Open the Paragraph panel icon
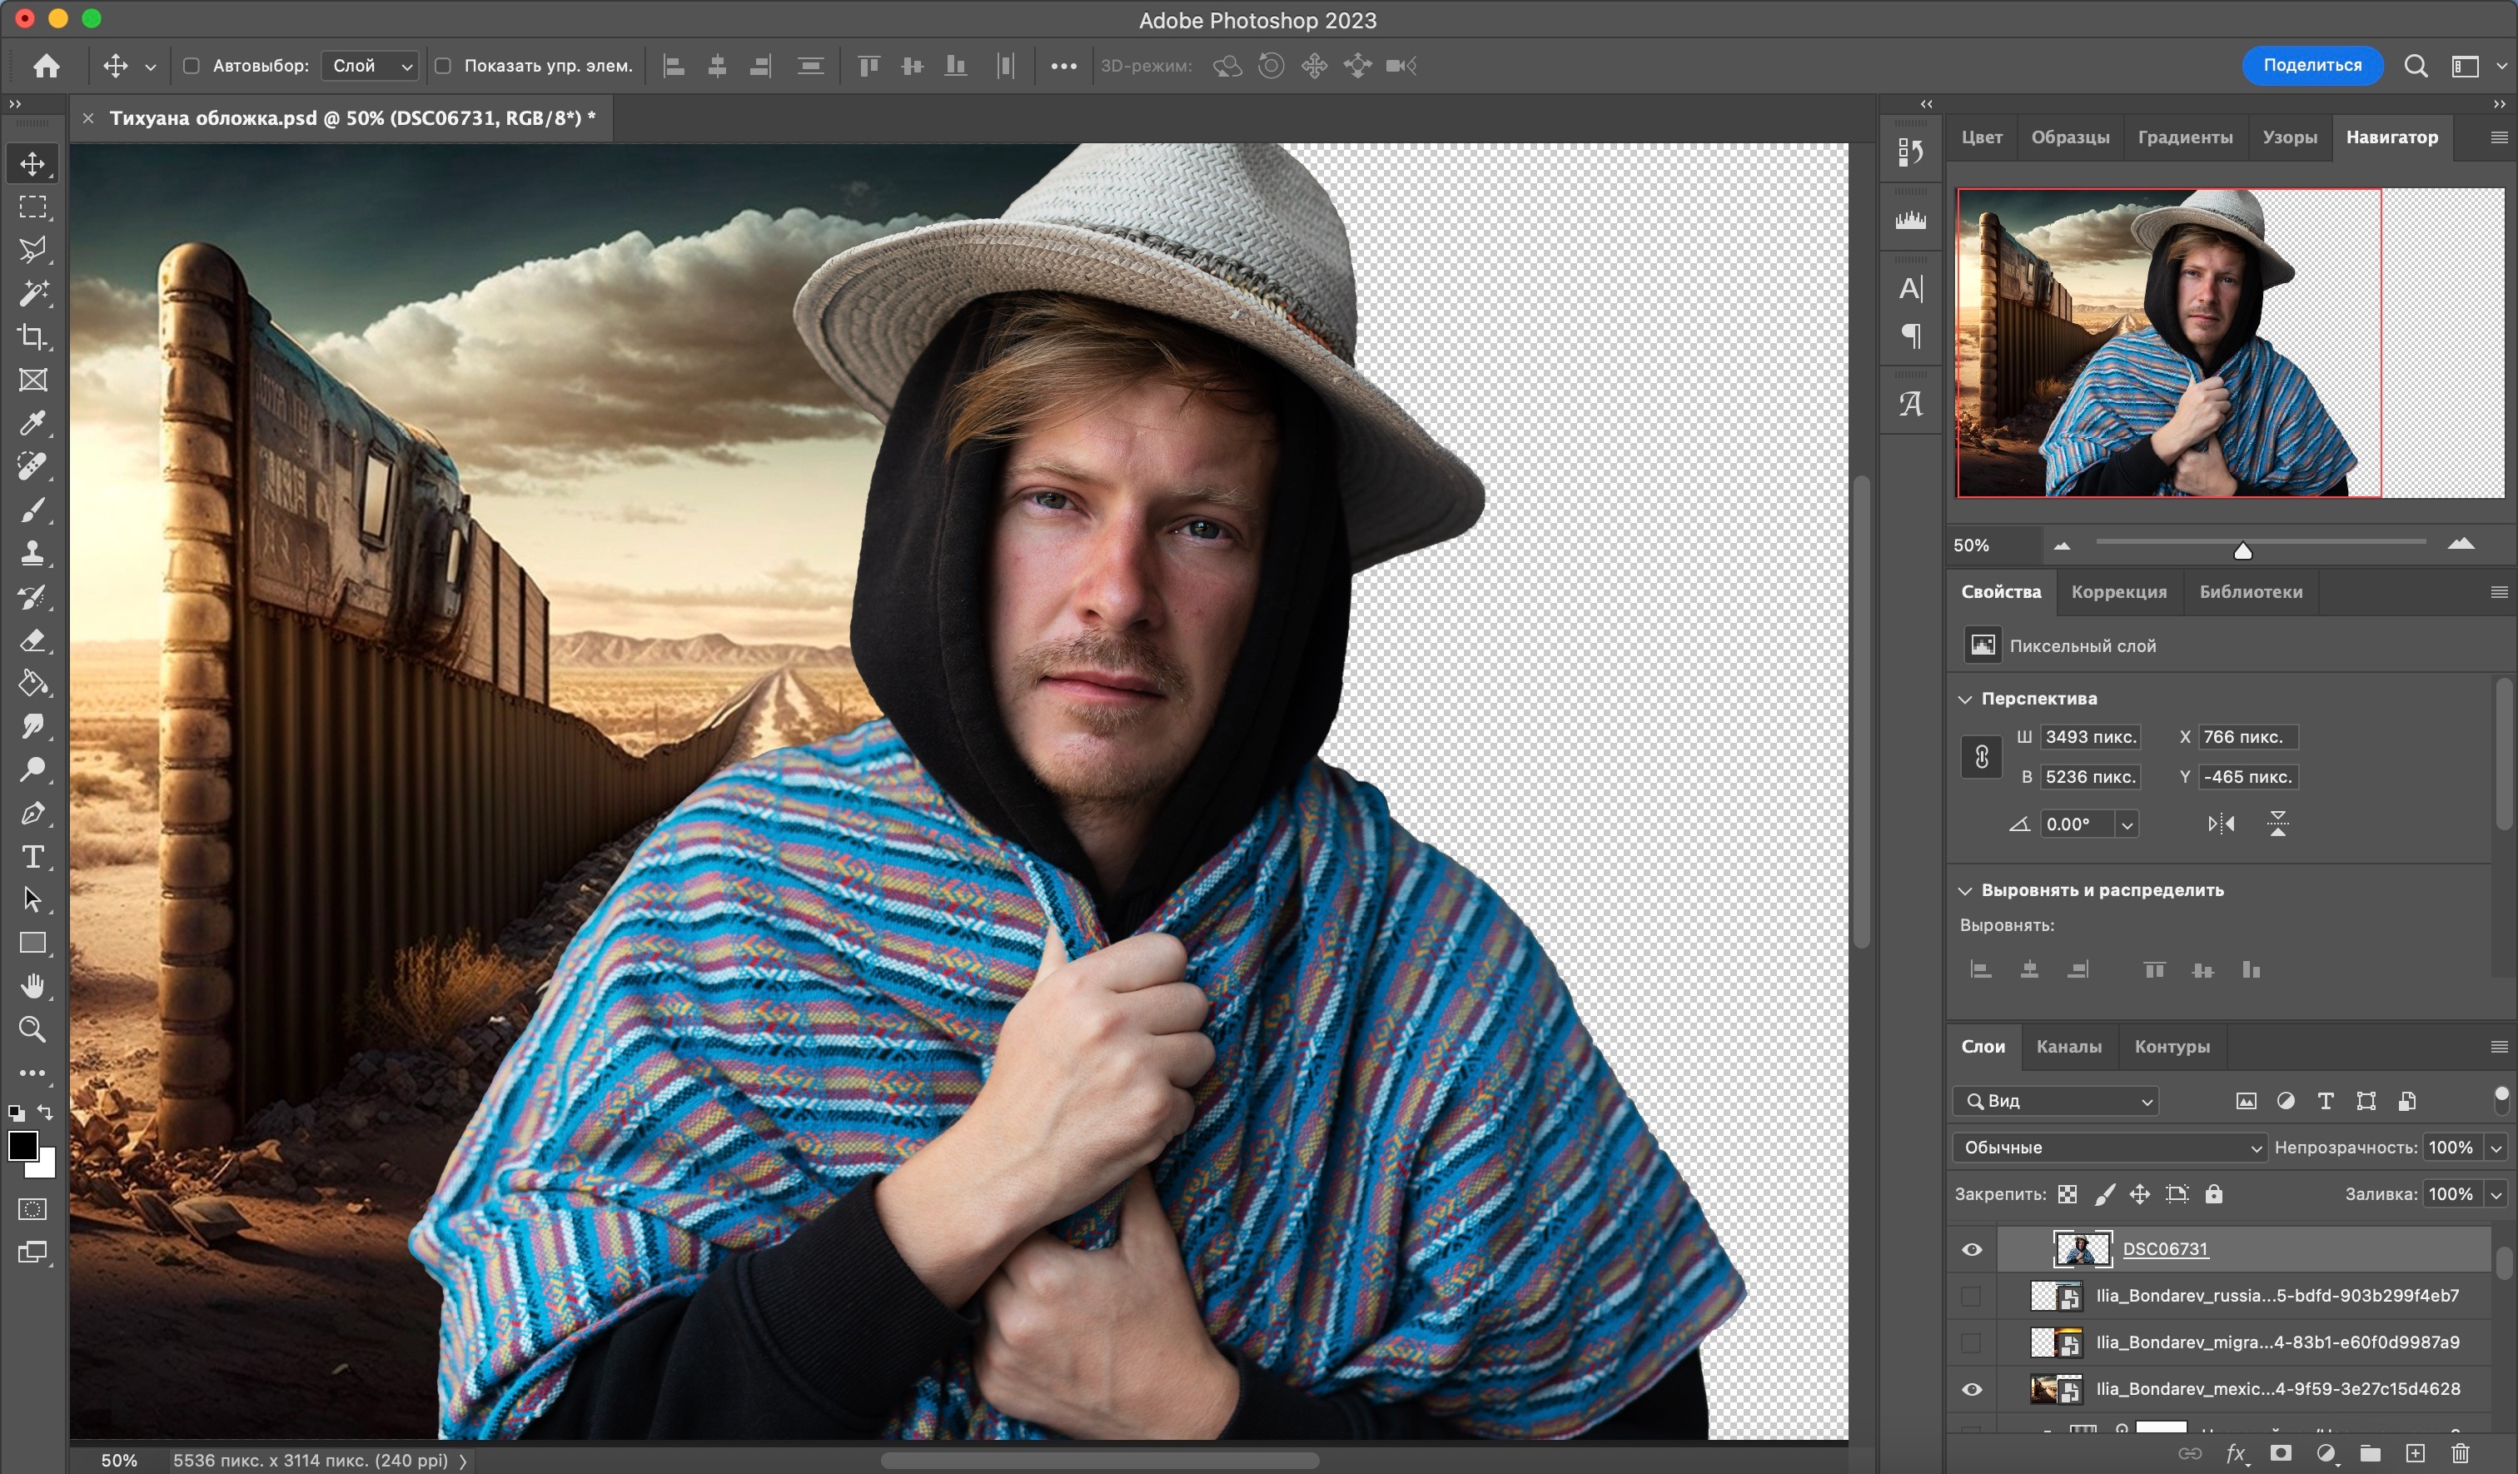This screenshot has width=2518, height=1474. (x=1910, y=336)
